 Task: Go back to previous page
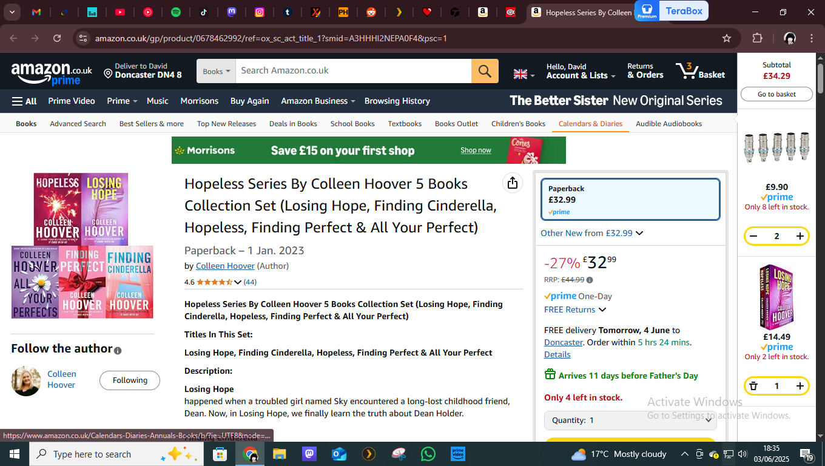coord(13,38)
